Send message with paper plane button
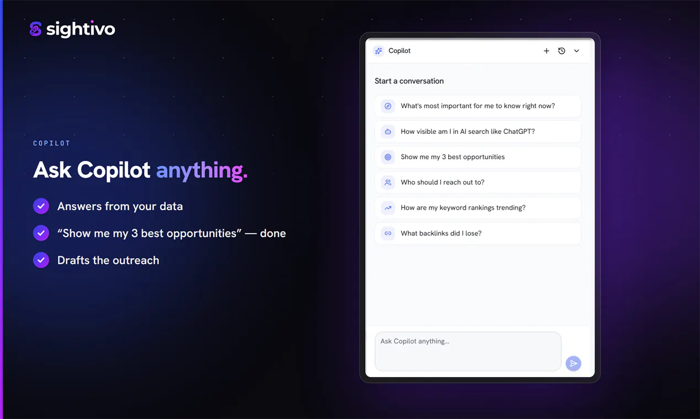700x419 pixels. [x=573, y=363]
